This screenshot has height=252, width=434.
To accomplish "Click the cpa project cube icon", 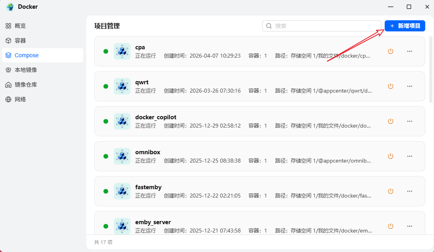I will point(122,51).
